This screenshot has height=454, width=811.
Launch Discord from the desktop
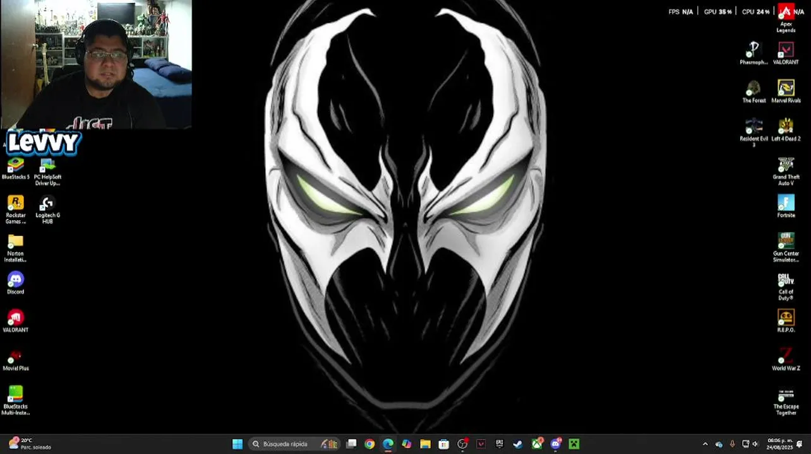click(15, 282)
